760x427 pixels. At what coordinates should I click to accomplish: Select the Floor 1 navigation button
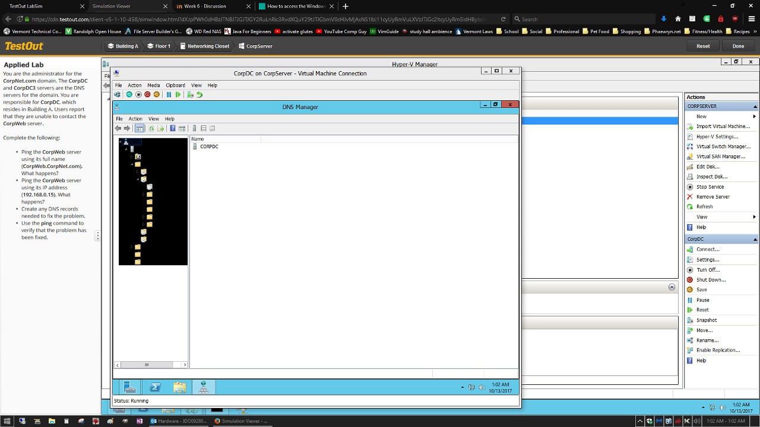pos(159,46)
